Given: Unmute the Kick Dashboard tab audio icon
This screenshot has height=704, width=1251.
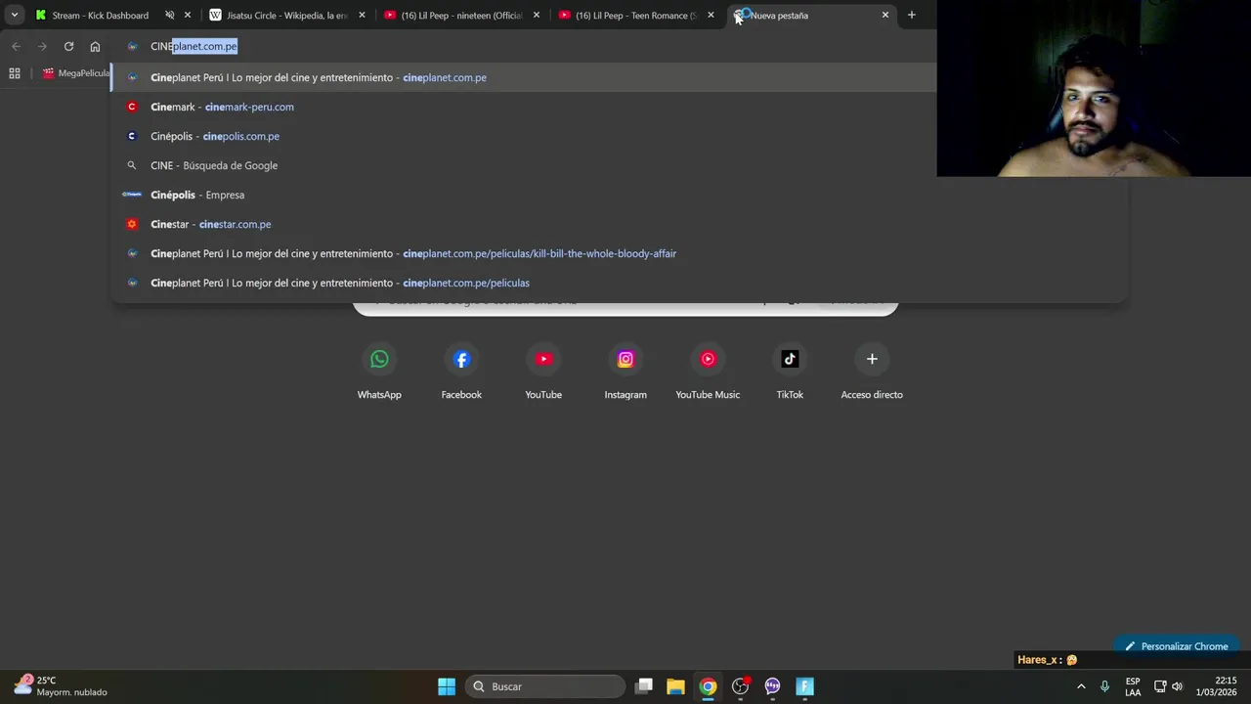Looking at the screenshot, I should (169, 16).
